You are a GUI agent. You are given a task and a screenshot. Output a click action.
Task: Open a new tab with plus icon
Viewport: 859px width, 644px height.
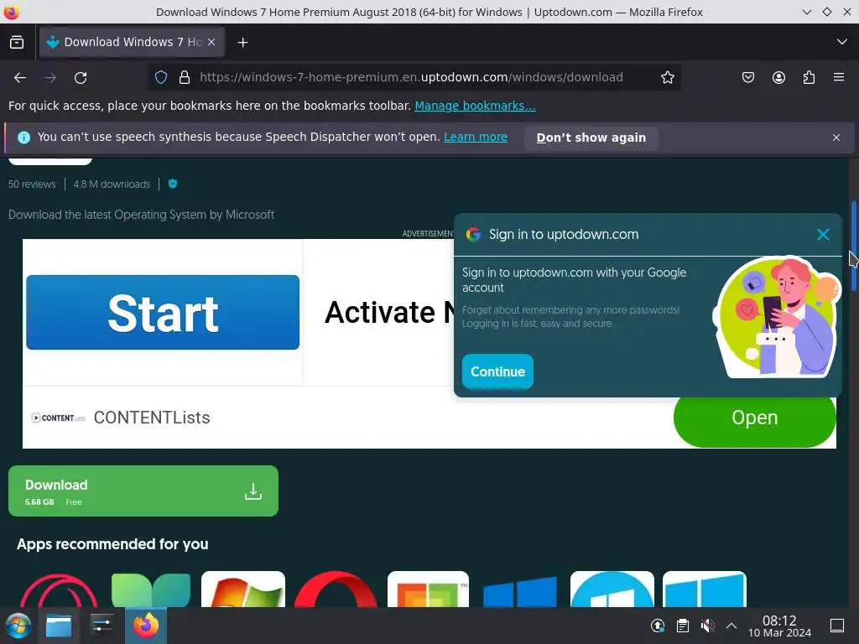tap(242, 42)
